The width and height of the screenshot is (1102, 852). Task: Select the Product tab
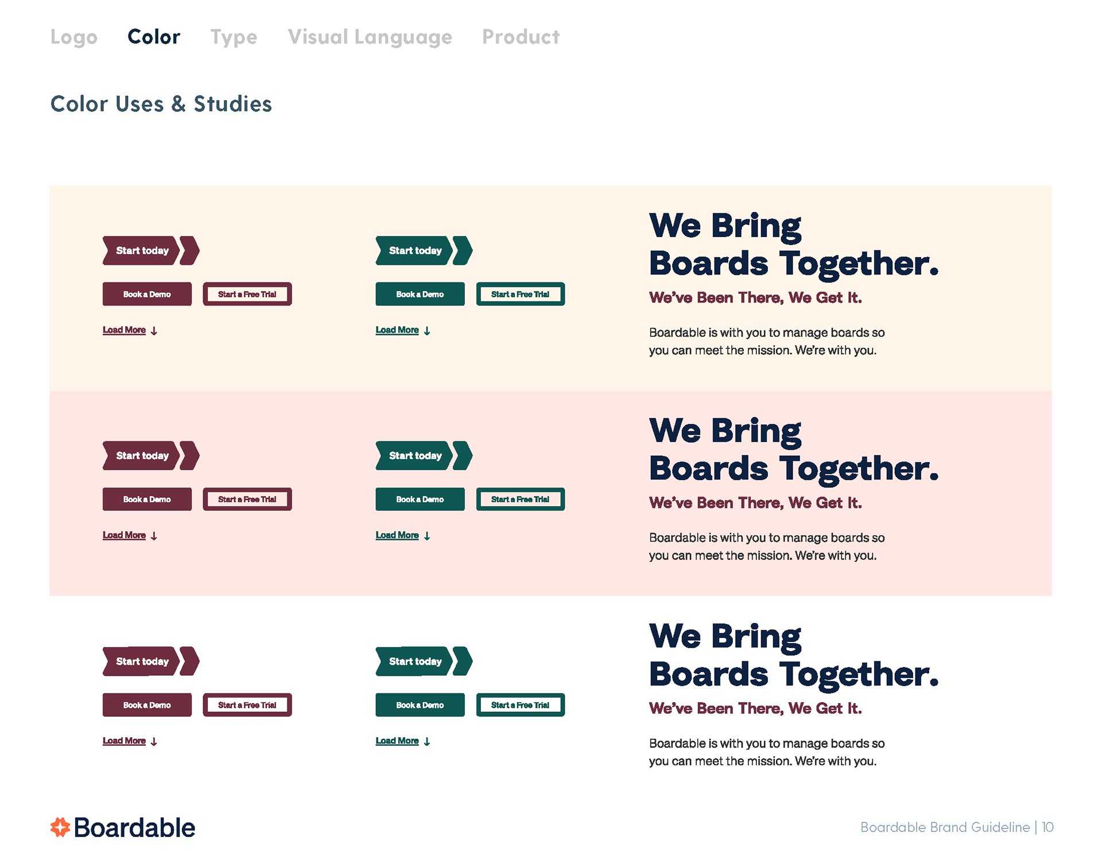tap(521, 37)
